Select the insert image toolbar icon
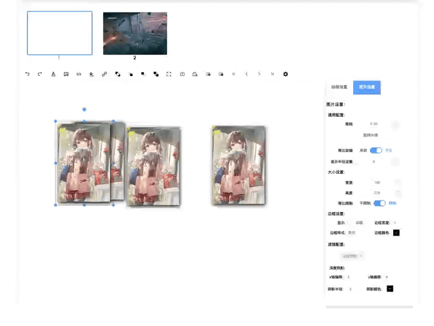The width and height of the screenshot is (434, 326). coord(66,74)
